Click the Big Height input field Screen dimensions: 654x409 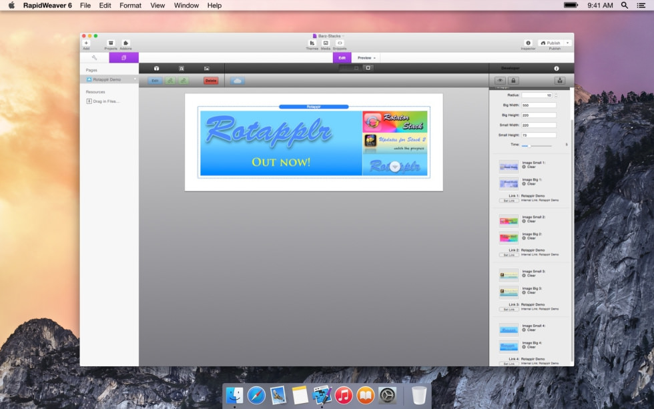tap(539, 115)
